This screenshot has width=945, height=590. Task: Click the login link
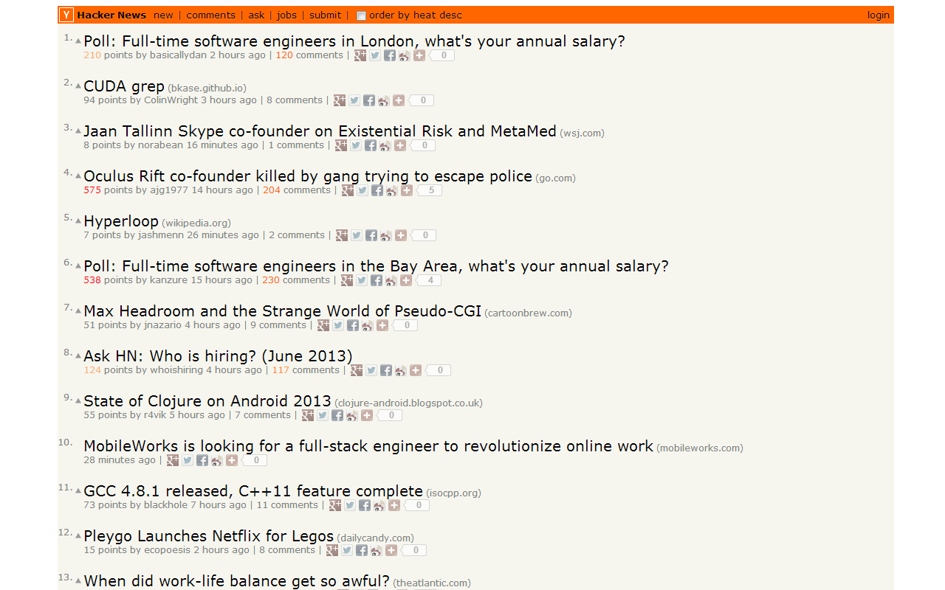tap(879, 15)
